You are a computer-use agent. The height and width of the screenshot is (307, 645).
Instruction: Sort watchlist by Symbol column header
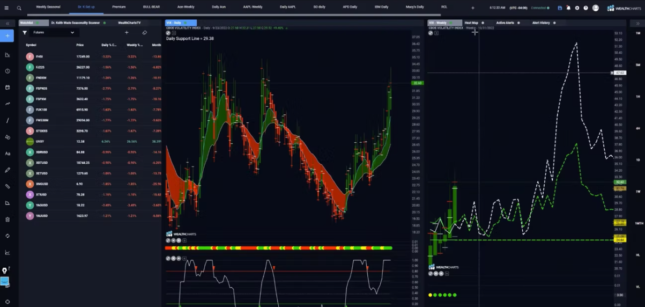pyautogui.click(x=31, y=45)
